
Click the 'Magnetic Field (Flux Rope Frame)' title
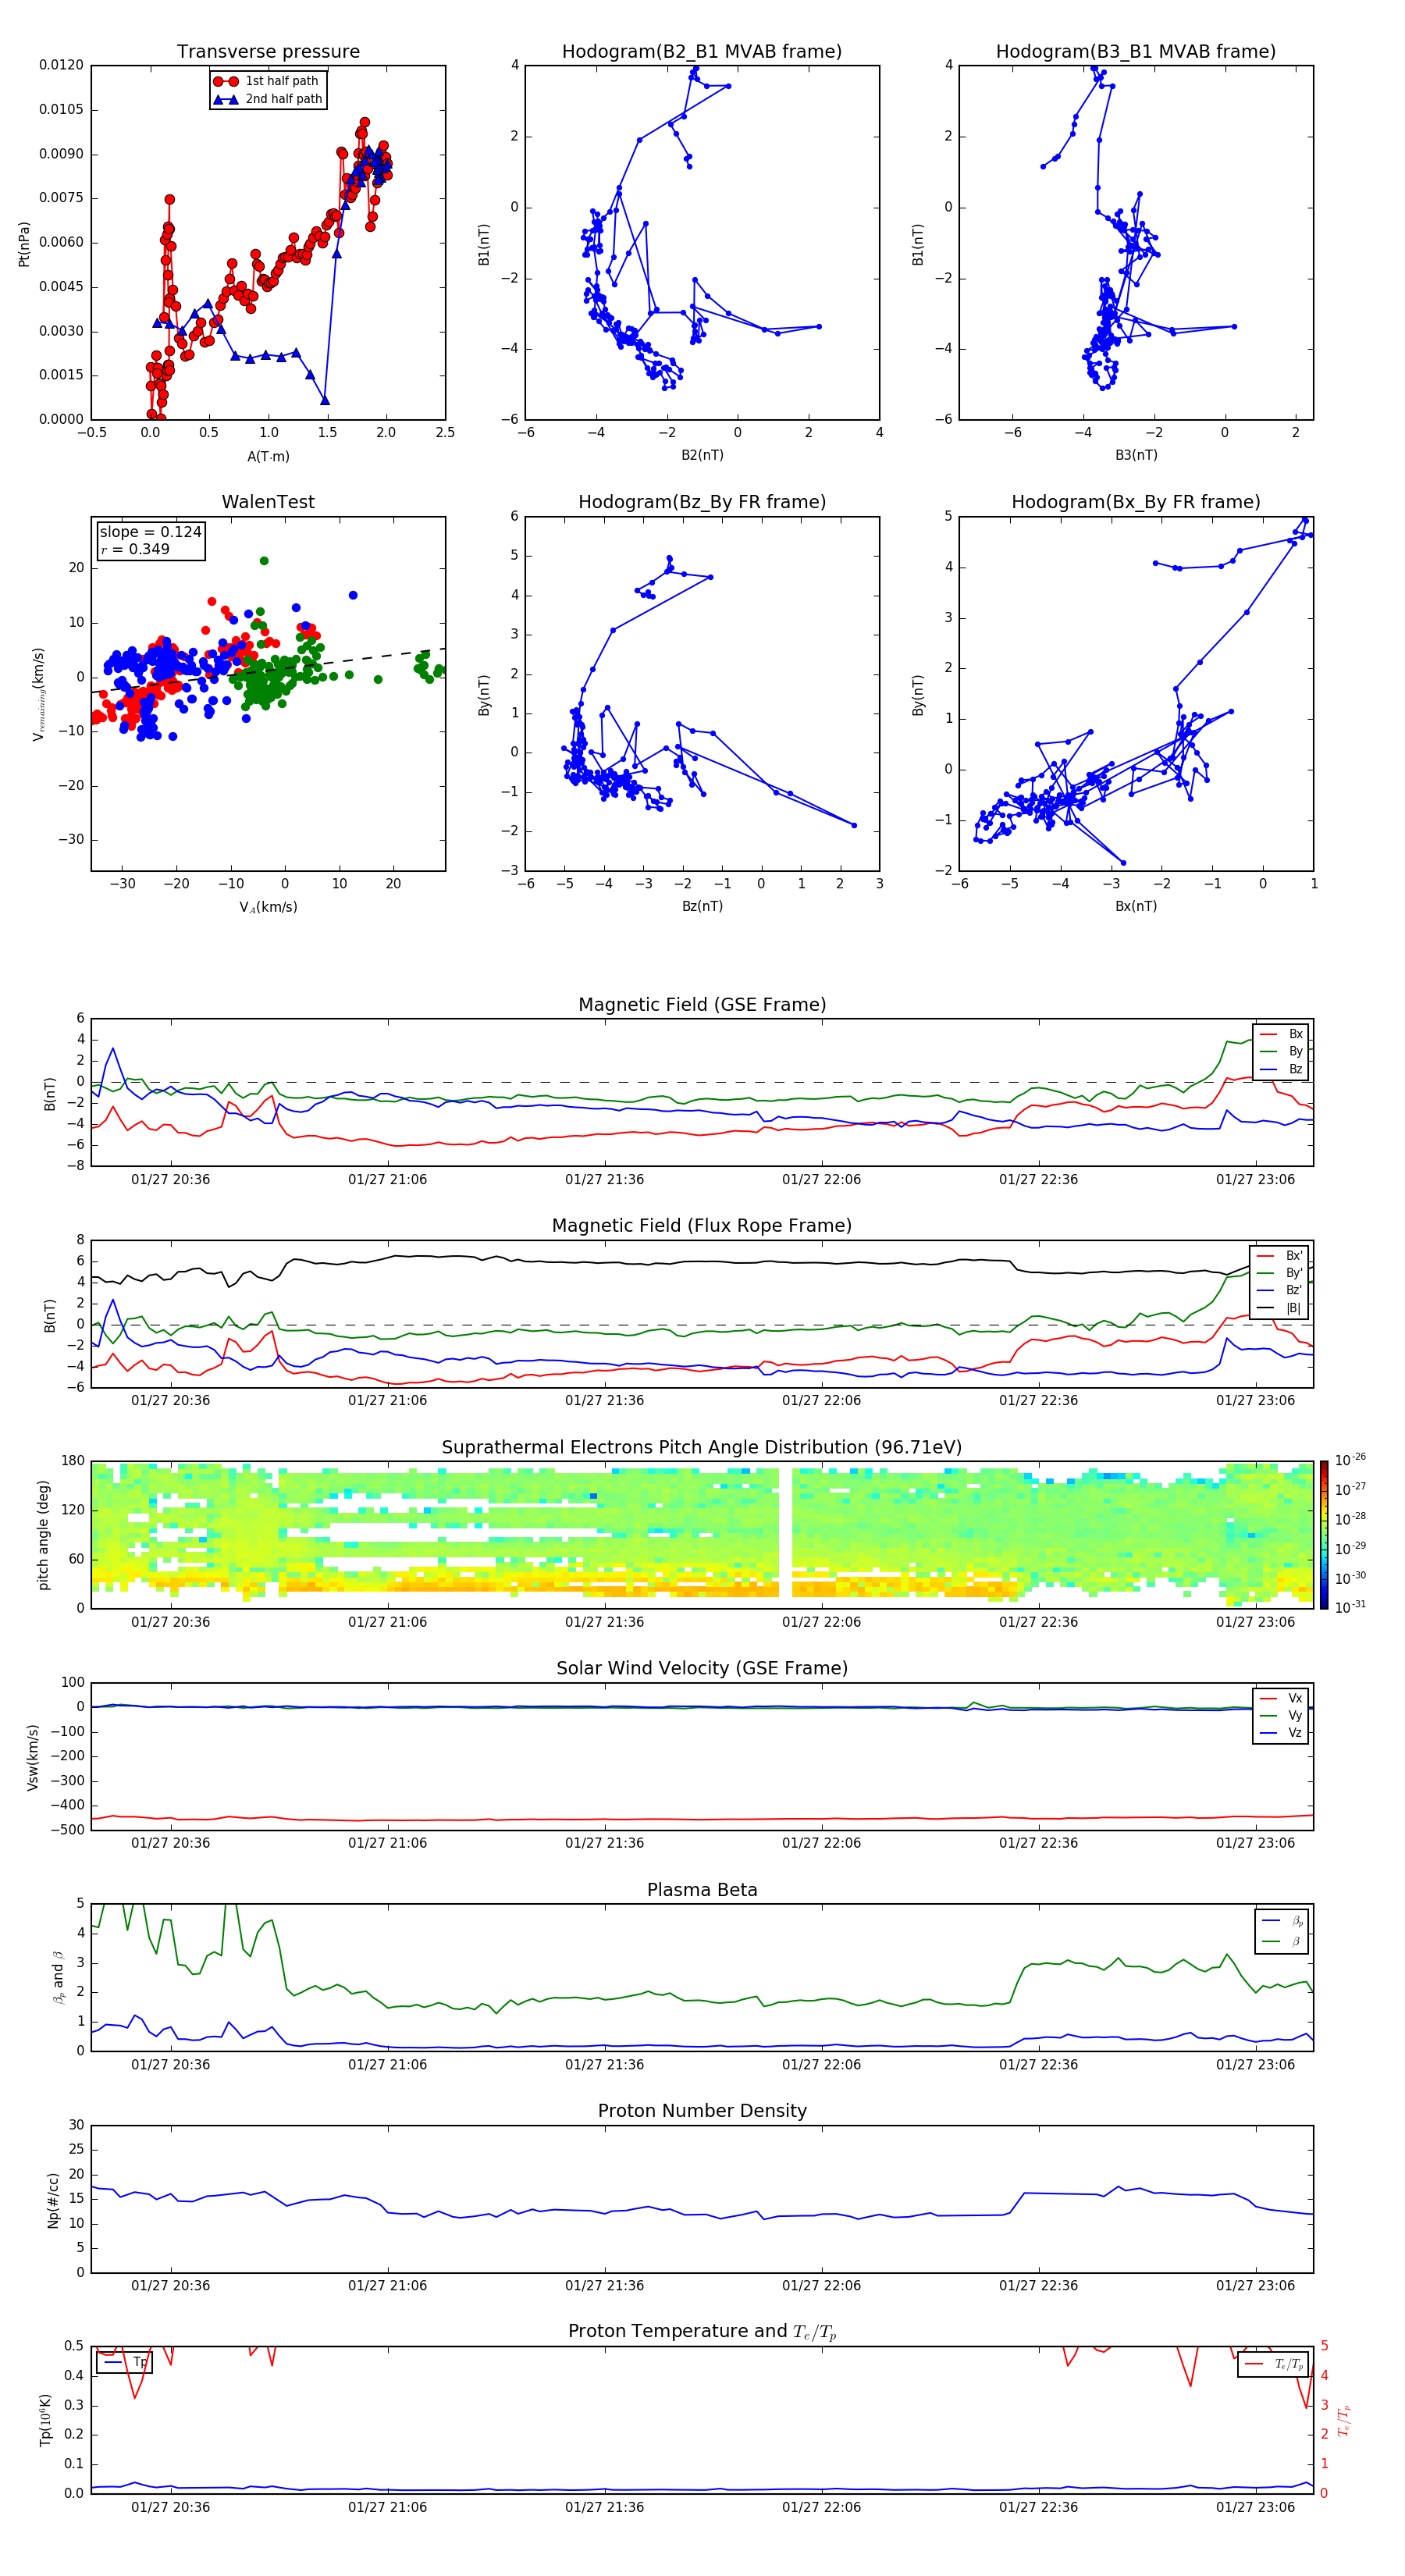[x=702, y=1226]
